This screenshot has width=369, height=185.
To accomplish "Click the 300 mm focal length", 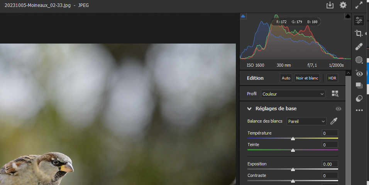I will click(x=284, y=66).
